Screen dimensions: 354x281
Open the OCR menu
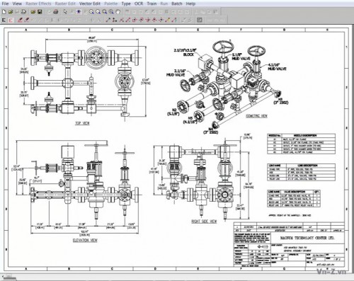click(x=139, y=4)
